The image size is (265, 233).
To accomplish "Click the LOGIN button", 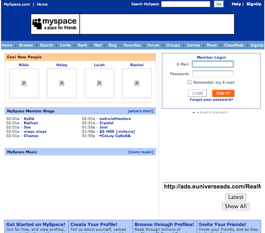I will [197, 93].
